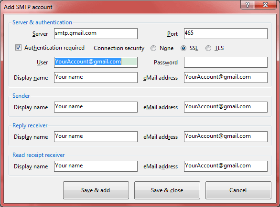Click Display name field under Server & authentication
Screen dimensions: 280x207
point(96,77)
